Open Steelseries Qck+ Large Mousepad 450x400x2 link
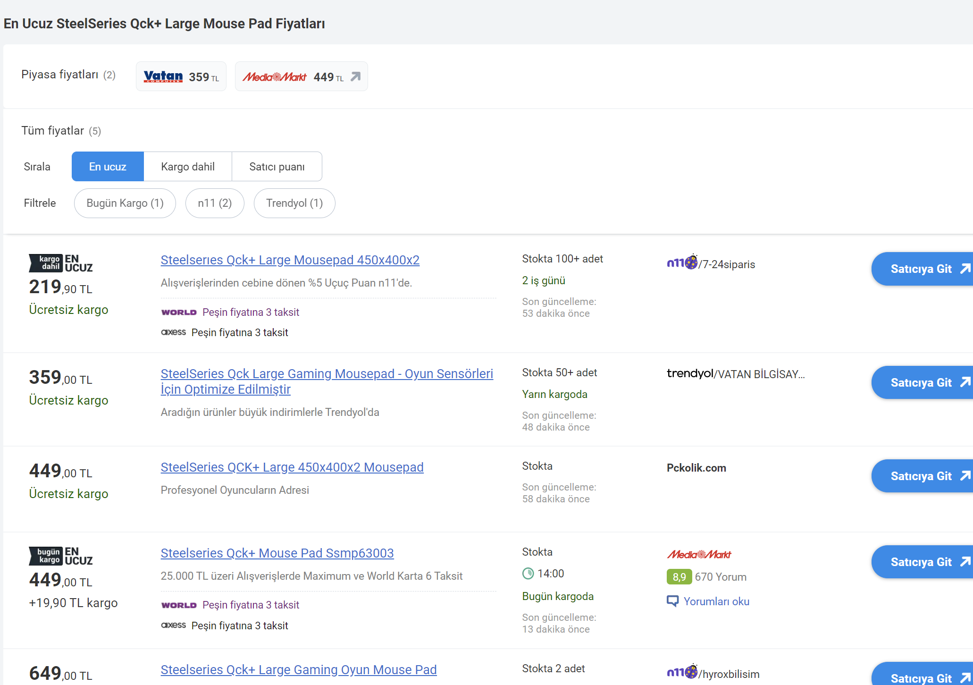 [x=290, y=260]
